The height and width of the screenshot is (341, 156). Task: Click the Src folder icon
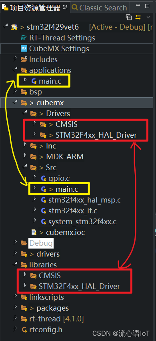point(33,168)
